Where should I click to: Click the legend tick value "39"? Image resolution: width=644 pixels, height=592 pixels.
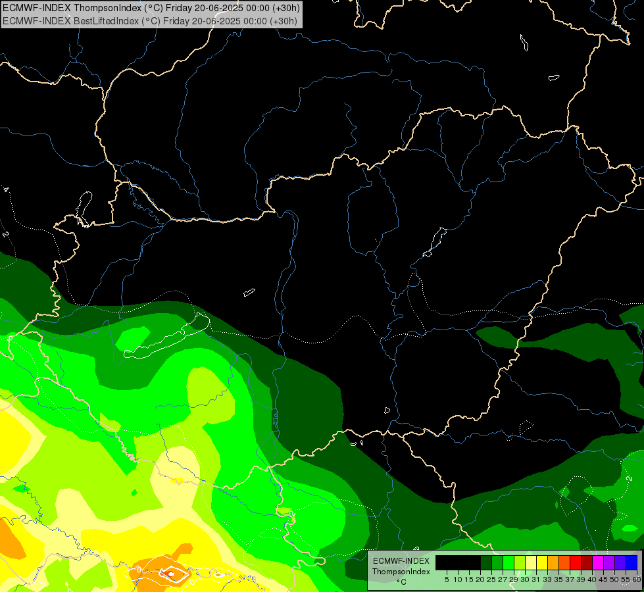(x=581, y=580)
